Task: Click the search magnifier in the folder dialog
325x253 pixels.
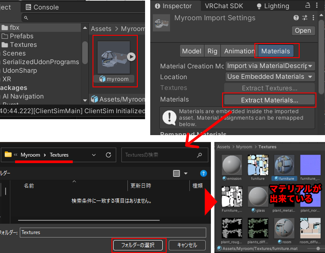Action: (x=199, y=155)
